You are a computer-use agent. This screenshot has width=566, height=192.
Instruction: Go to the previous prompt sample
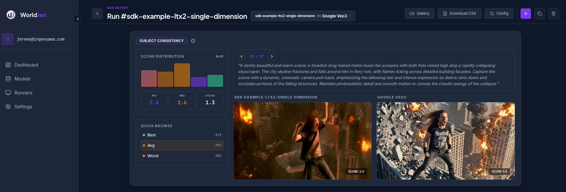[x=241, y=56]
